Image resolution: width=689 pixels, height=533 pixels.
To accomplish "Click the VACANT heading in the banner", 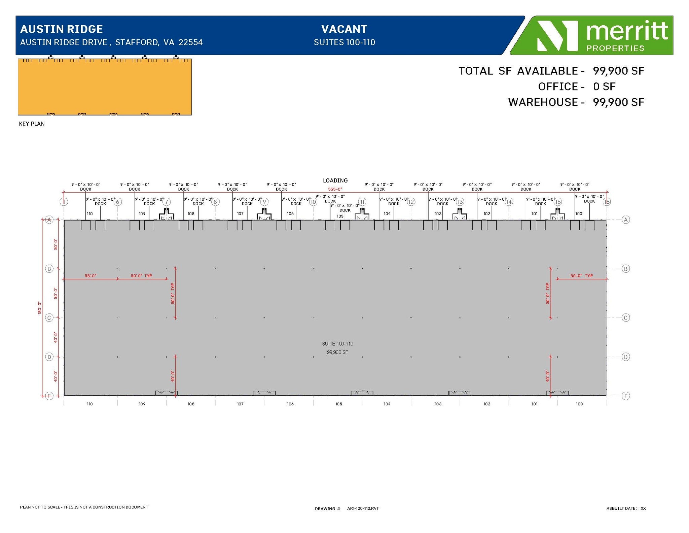I will (x=344, y=29).
